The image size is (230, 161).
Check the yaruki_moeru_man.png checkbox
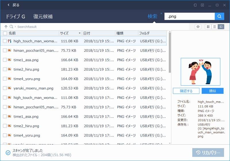(5, 88)
